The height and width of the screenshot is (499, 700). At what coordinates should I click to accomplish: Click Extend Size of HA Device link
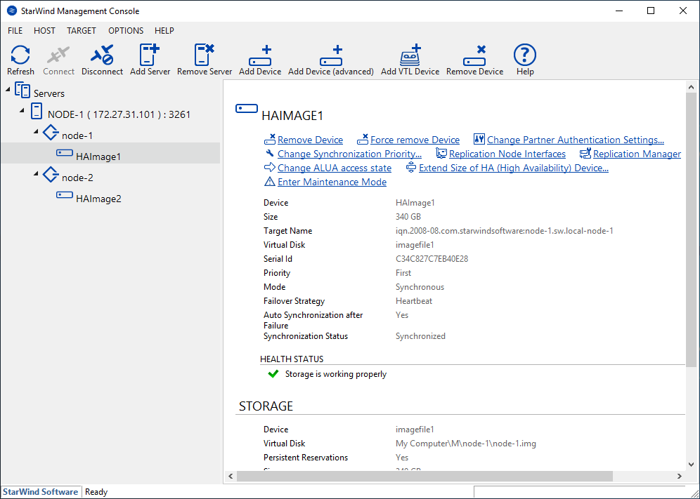click(513, 168)
